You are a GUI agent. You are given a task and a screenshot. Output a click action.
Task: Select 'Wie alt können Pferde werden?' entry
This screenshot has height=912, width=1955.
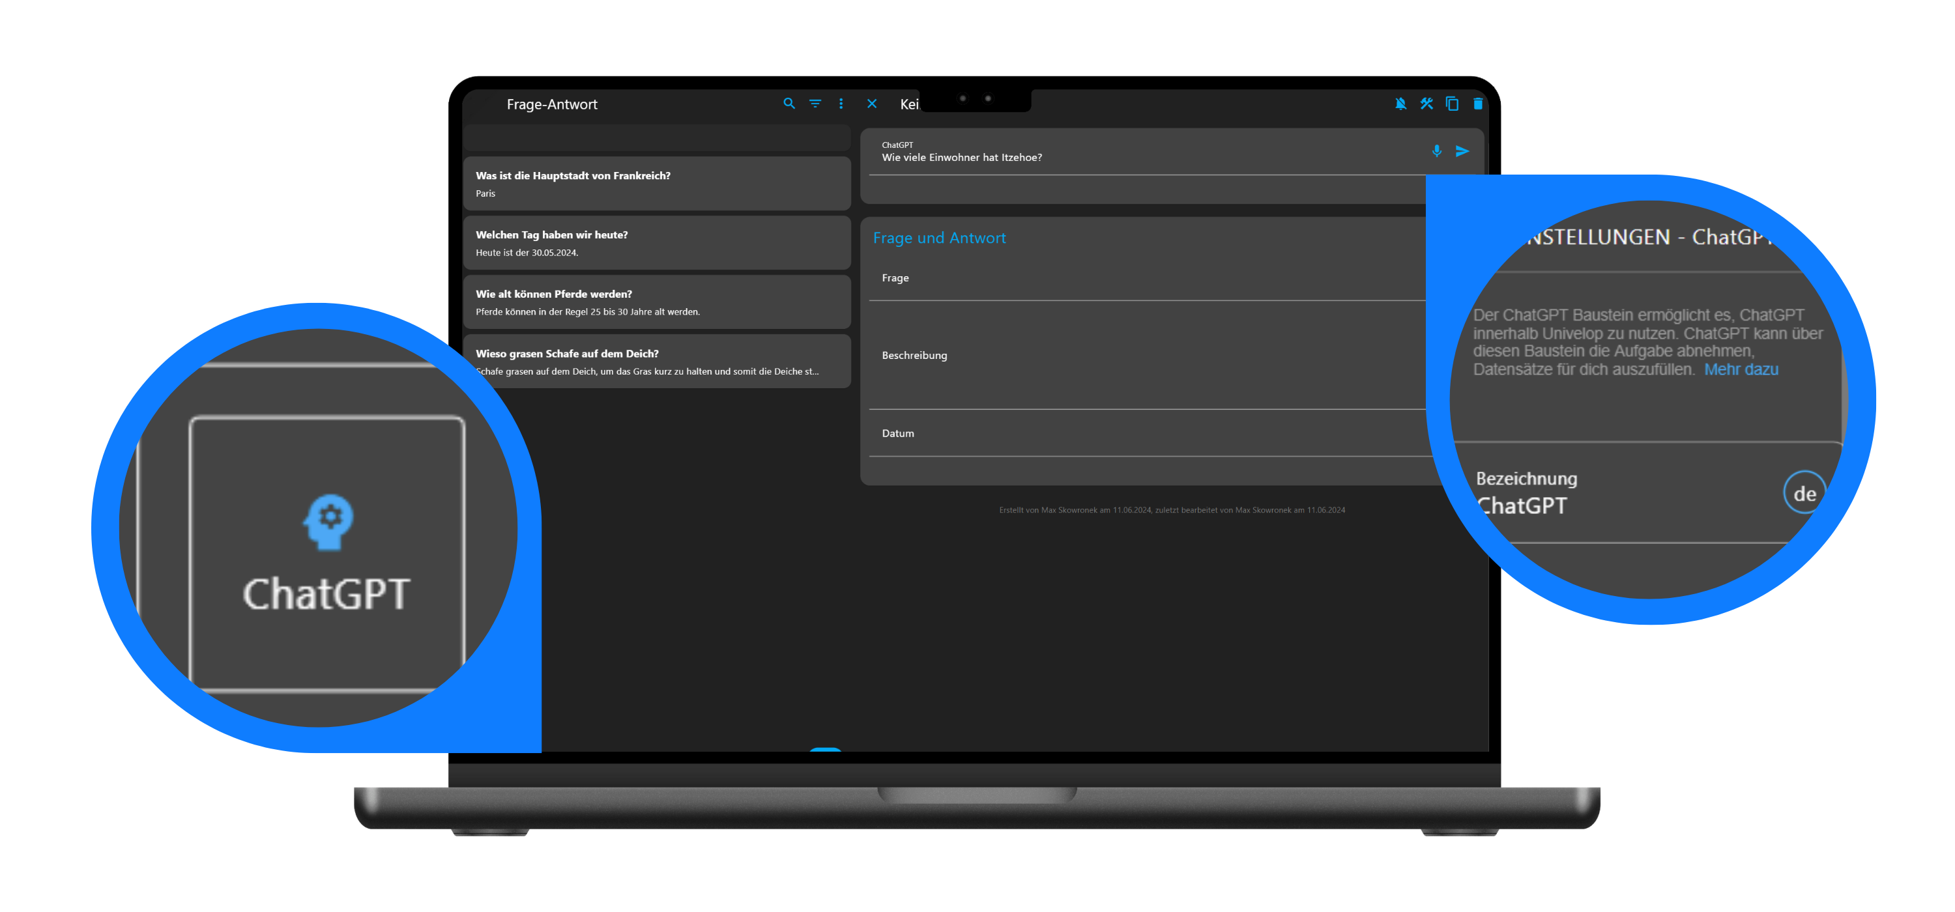658,302
